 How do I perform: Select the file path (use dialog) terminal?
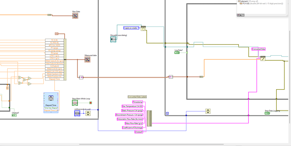click(x=113, y=39)
